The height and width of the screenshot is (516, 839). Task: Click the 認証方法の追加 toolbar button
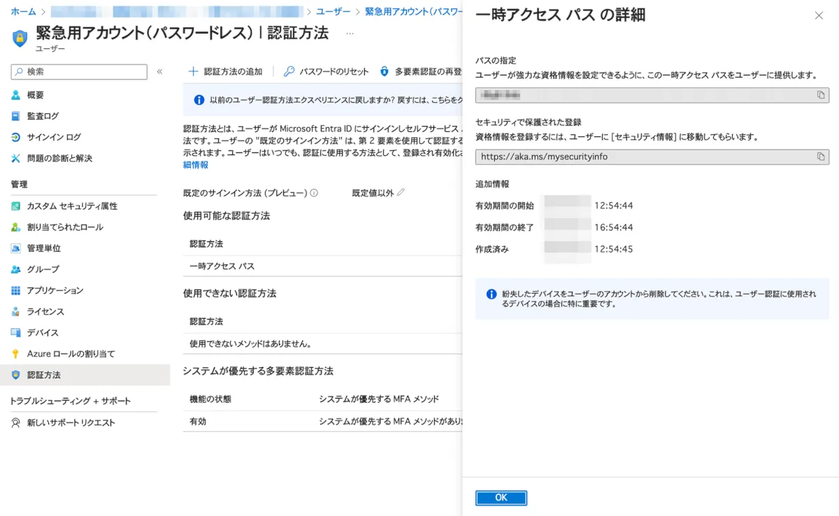coord(226,71)
